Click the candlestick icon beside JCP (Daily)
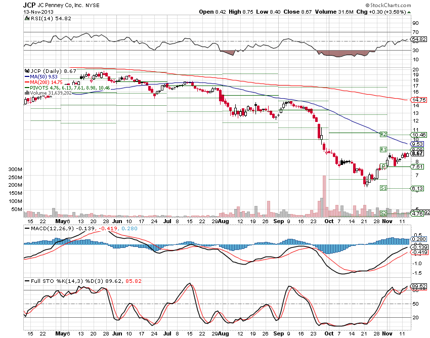Screen dimensions: 430x338 click(x=27, y=71)
